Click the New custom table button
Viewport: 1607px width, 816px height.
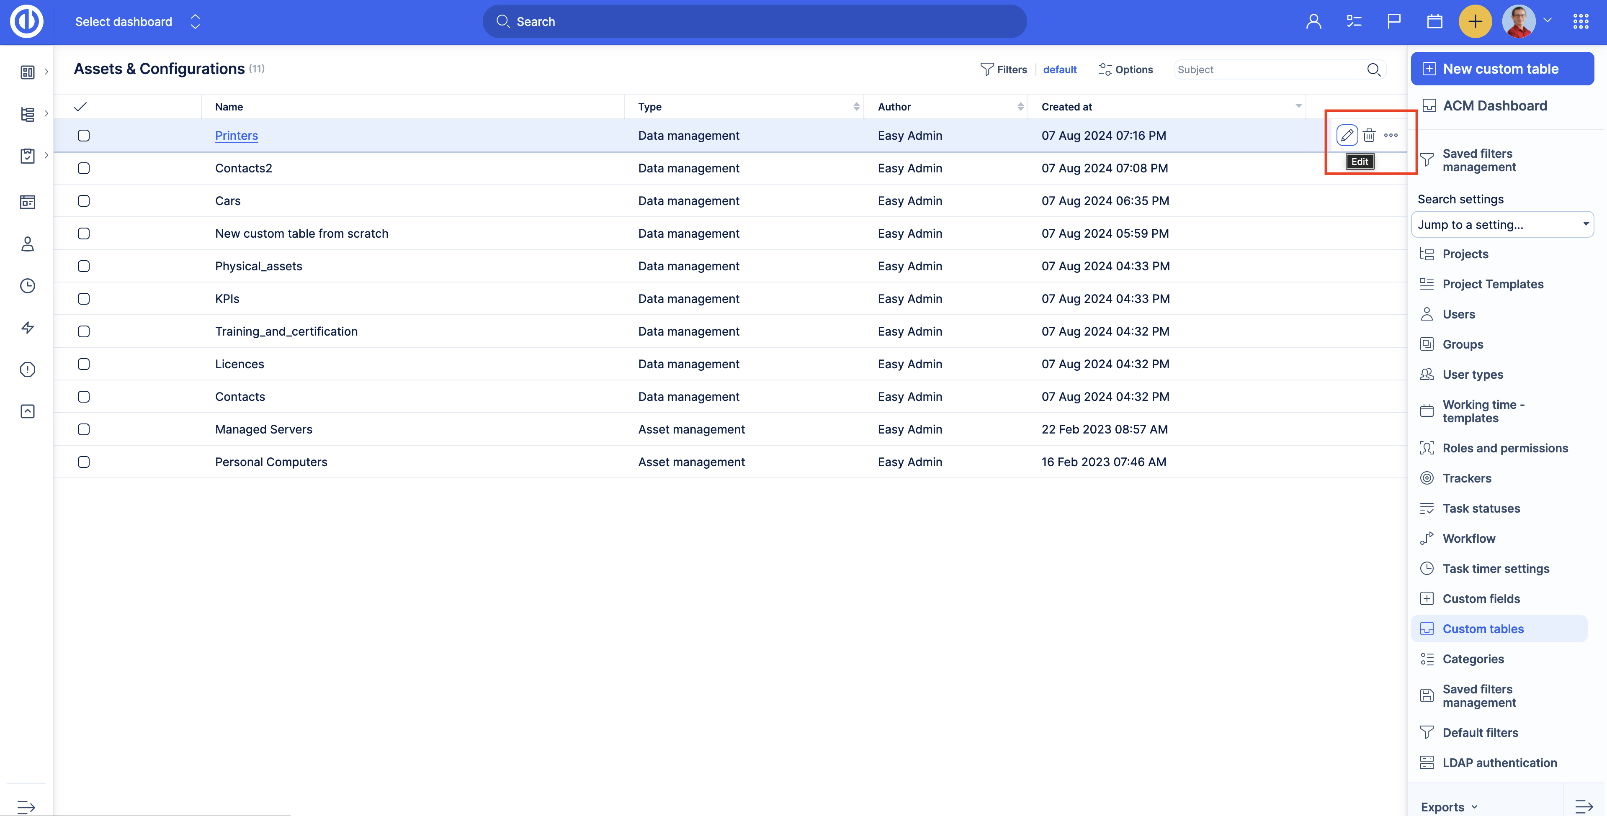click(1501, 69)
